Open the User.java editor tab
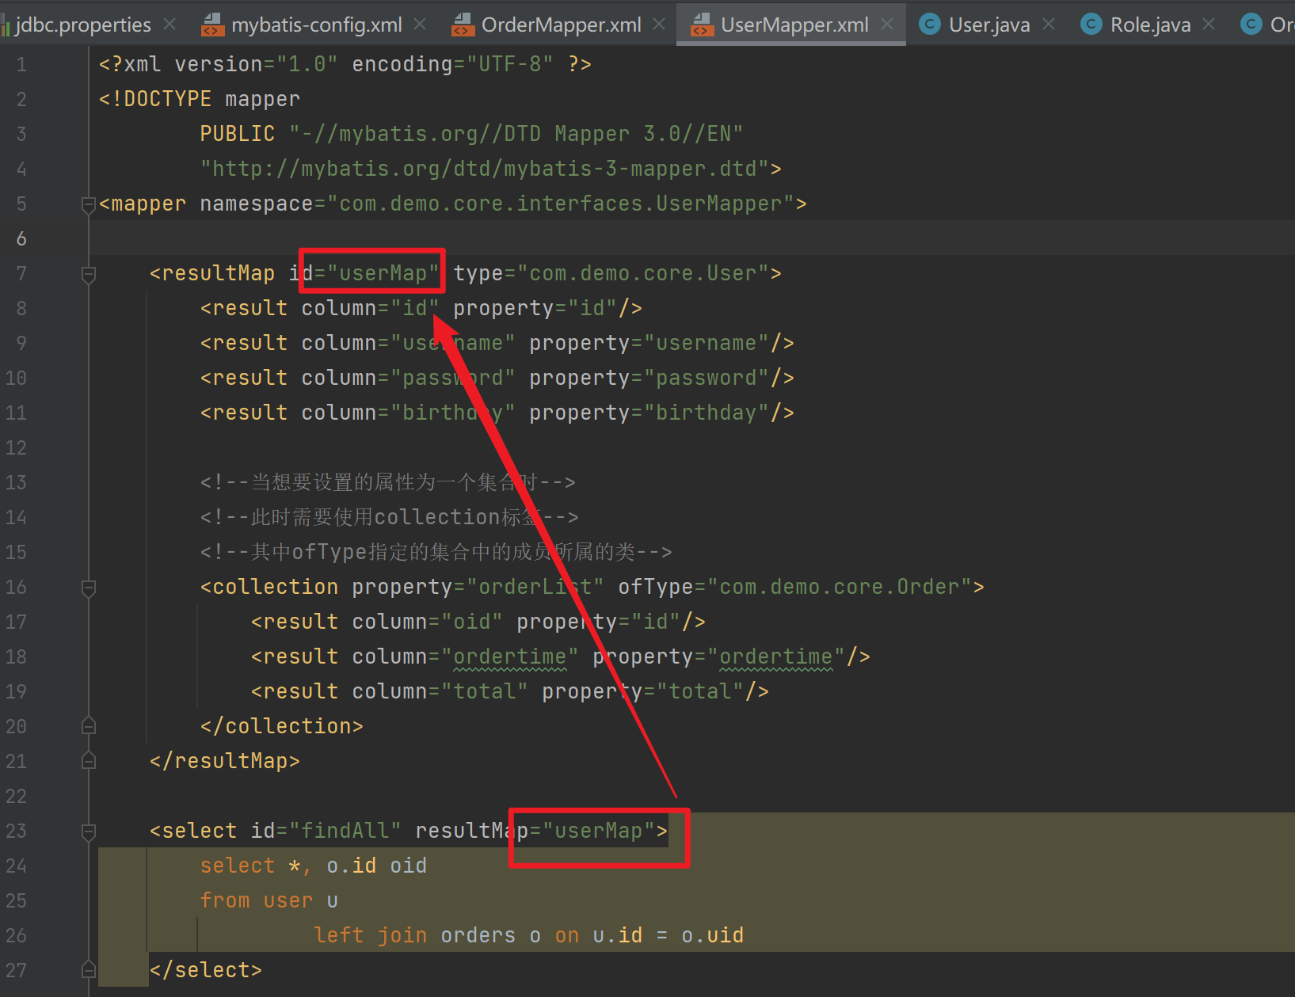1295x997 pixels. click(x=988, y=25)
